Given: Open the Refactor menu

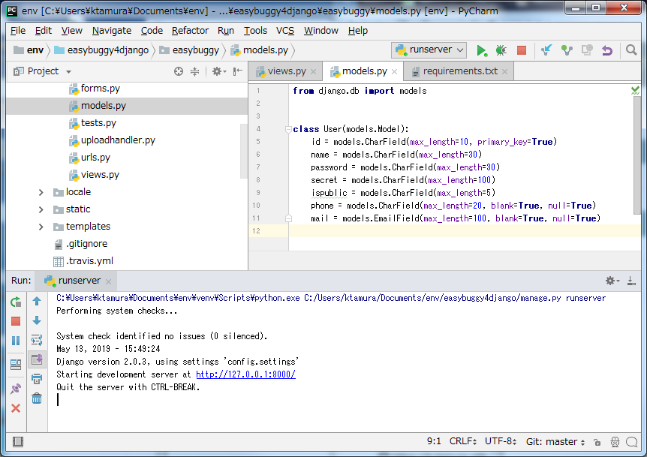Looking at the screenshot, I should [x=190, y=31].
